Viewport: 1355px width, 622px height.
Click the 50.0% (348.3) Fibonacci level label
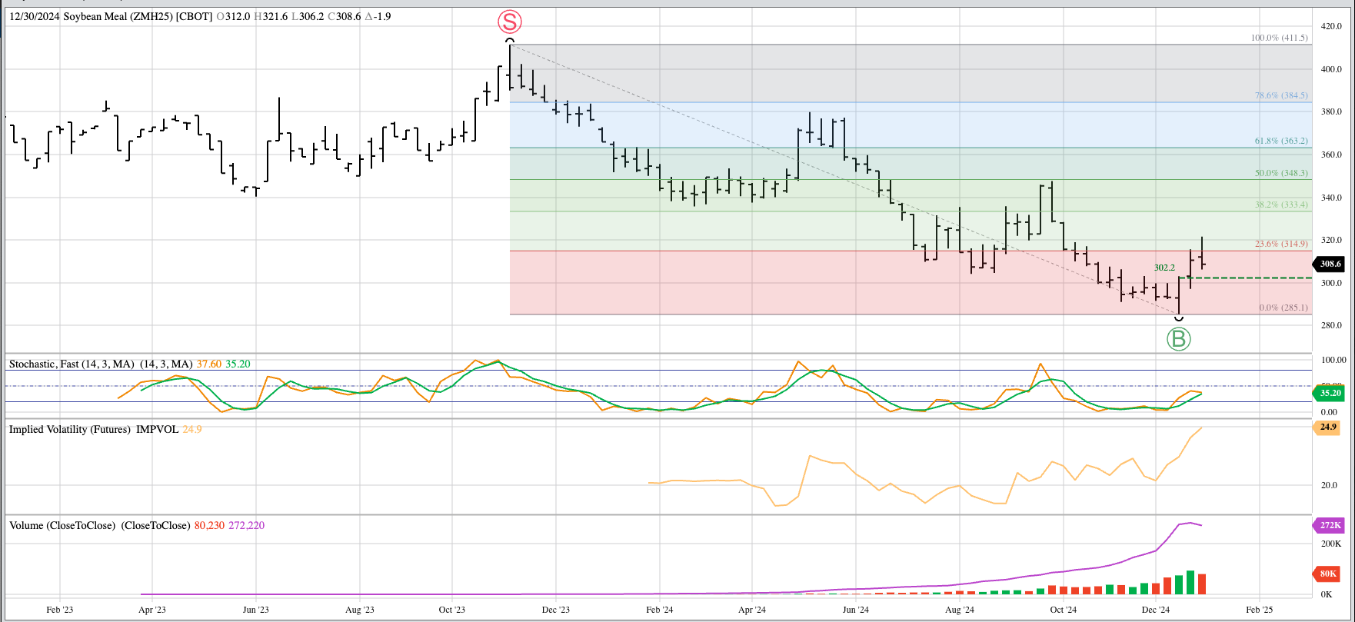pos(1280,173)
